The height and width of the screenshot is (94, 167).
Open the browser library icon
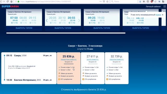point(144,2)
